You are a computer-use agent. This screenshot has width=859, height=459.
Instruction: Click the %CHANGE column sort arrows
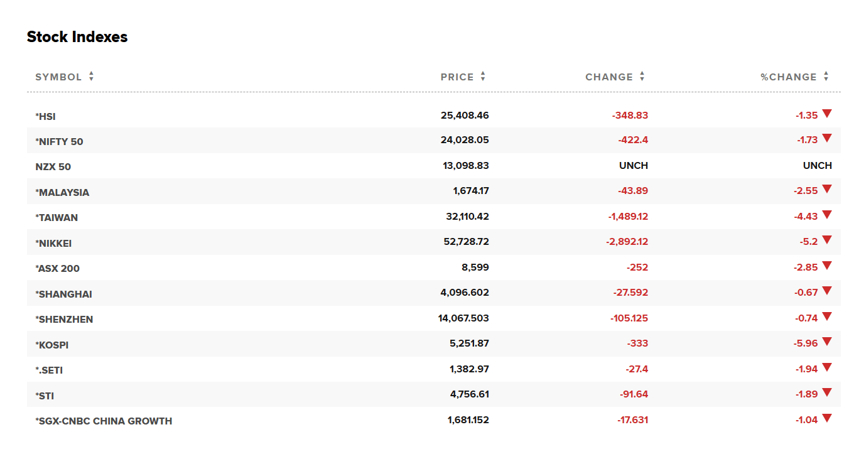[x=826, y=77]
